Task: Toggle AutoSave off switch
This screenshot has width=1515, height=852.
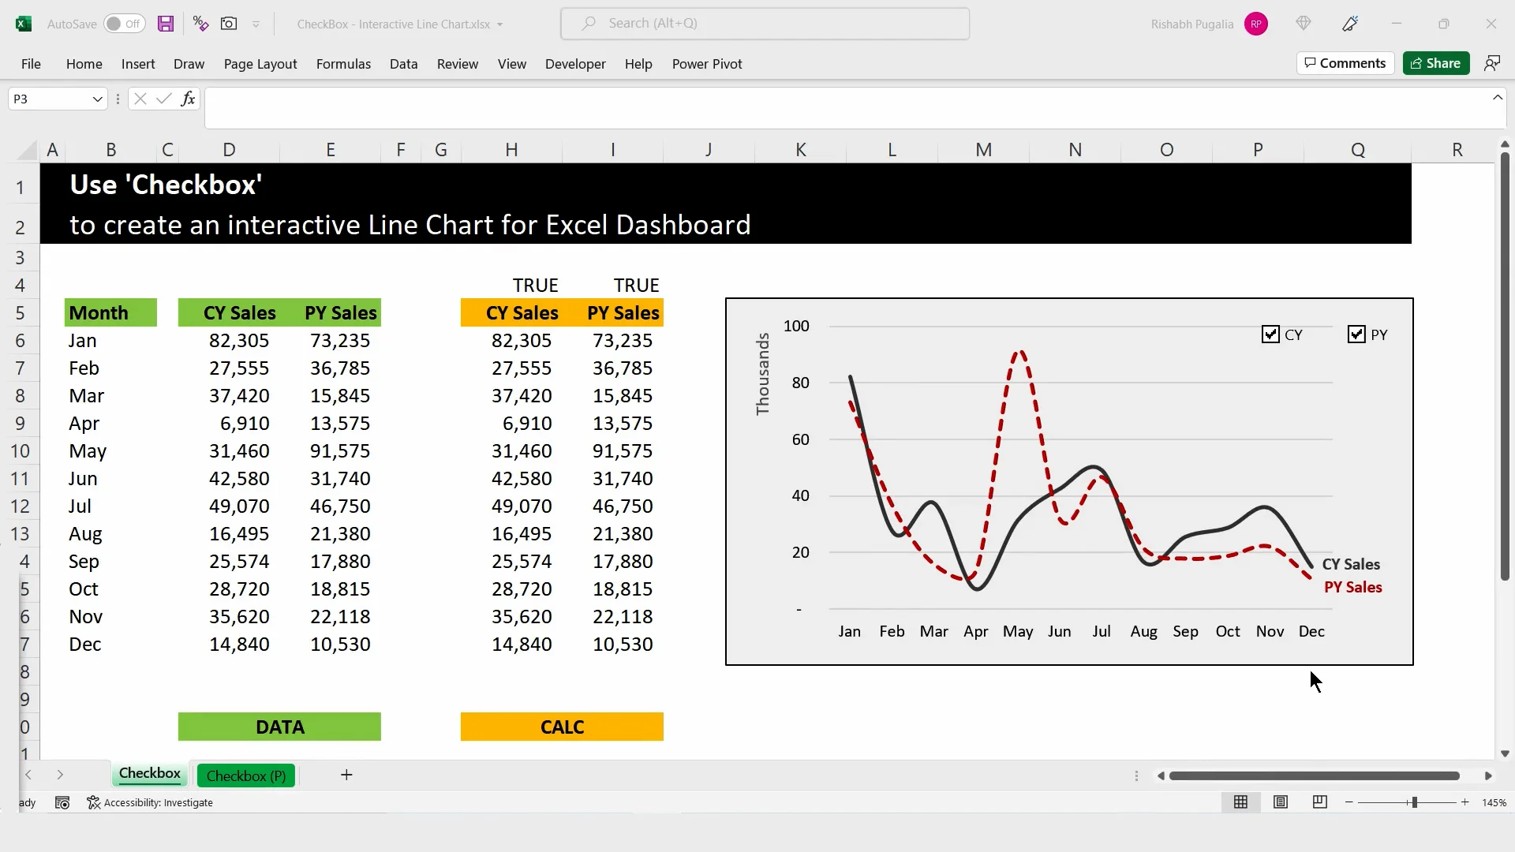Action: point(124,24)
